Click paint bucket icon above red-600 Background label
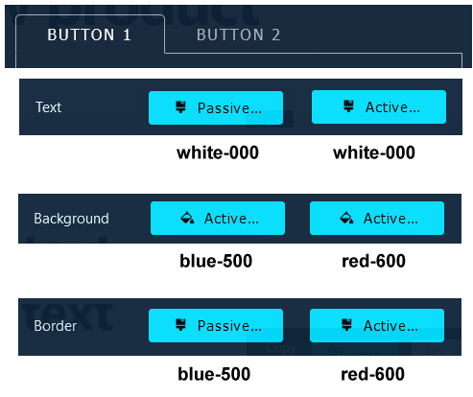Viewport: 473px width, 397px height. pos(346,218)
